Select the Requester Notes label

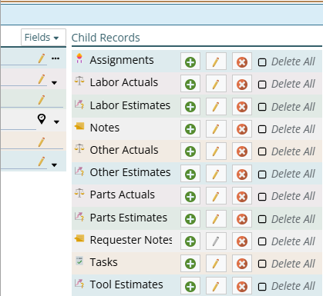131,240
